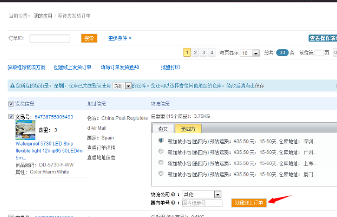Viewport: 337px width, 217px height.
Task: Click the 商品编码 DD-5730-F-WW text
Action: tap(44, 165)
